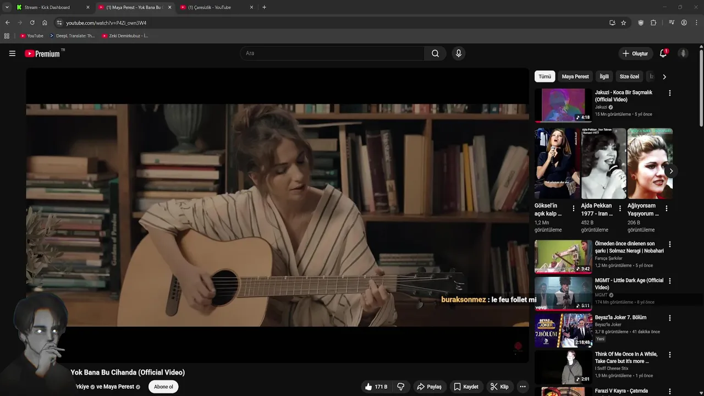704x396 pixels.
Task: Open the browser extensions puzzle icon
Action: 653,23
